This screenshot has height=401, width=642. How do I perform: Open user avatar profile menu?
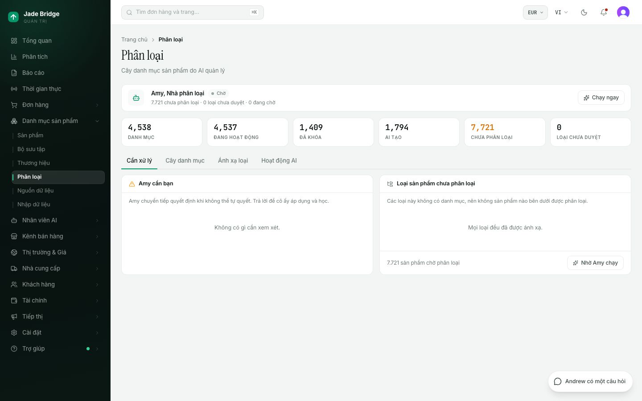pyautogui.click(x=623, y=12)
